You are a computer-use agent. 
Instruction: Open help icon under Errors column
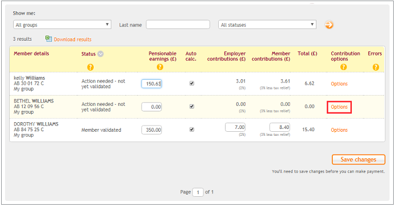click(376, 67)
